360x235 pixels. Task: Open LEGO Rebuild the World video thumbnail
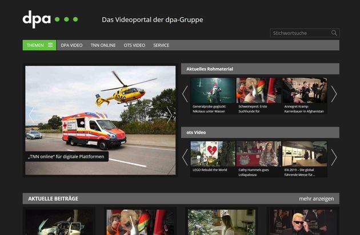(x=213, y=154)
